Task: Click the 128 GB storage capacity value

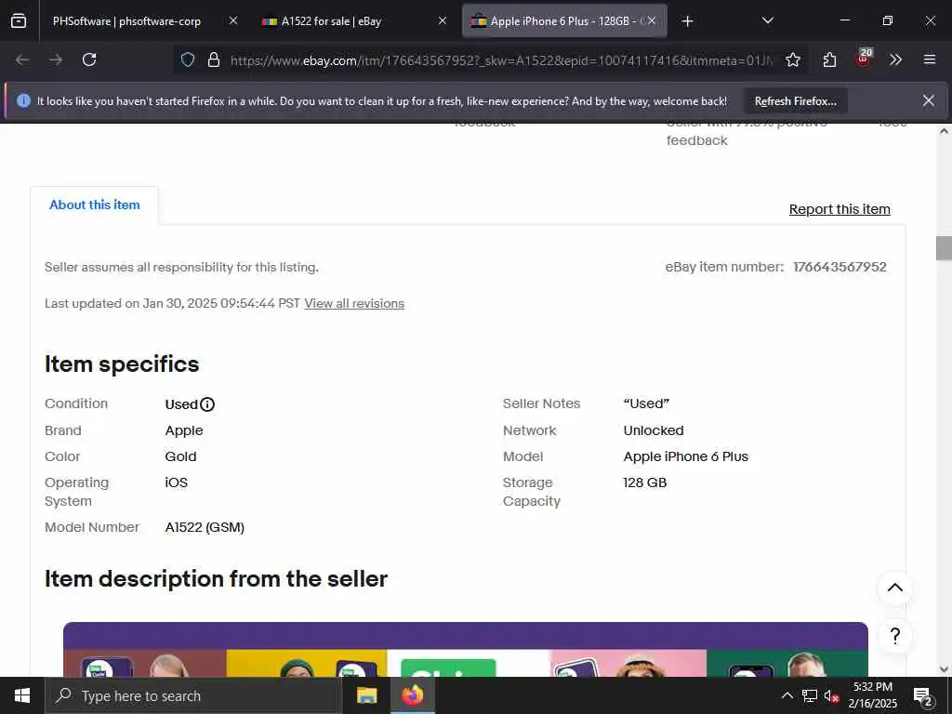Action: tap(645, 483)
